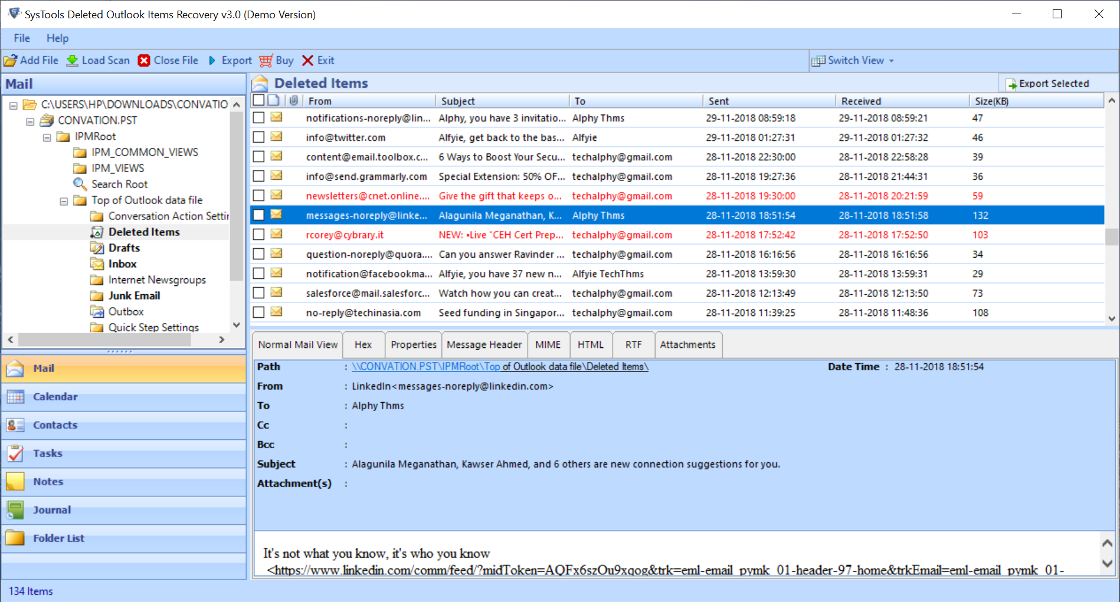Viewport: 1120px width, 602px height.
Task: Check the rcorey@cybrary.it email checkbox
Action: pyautogui.click(x=258, y=235)
